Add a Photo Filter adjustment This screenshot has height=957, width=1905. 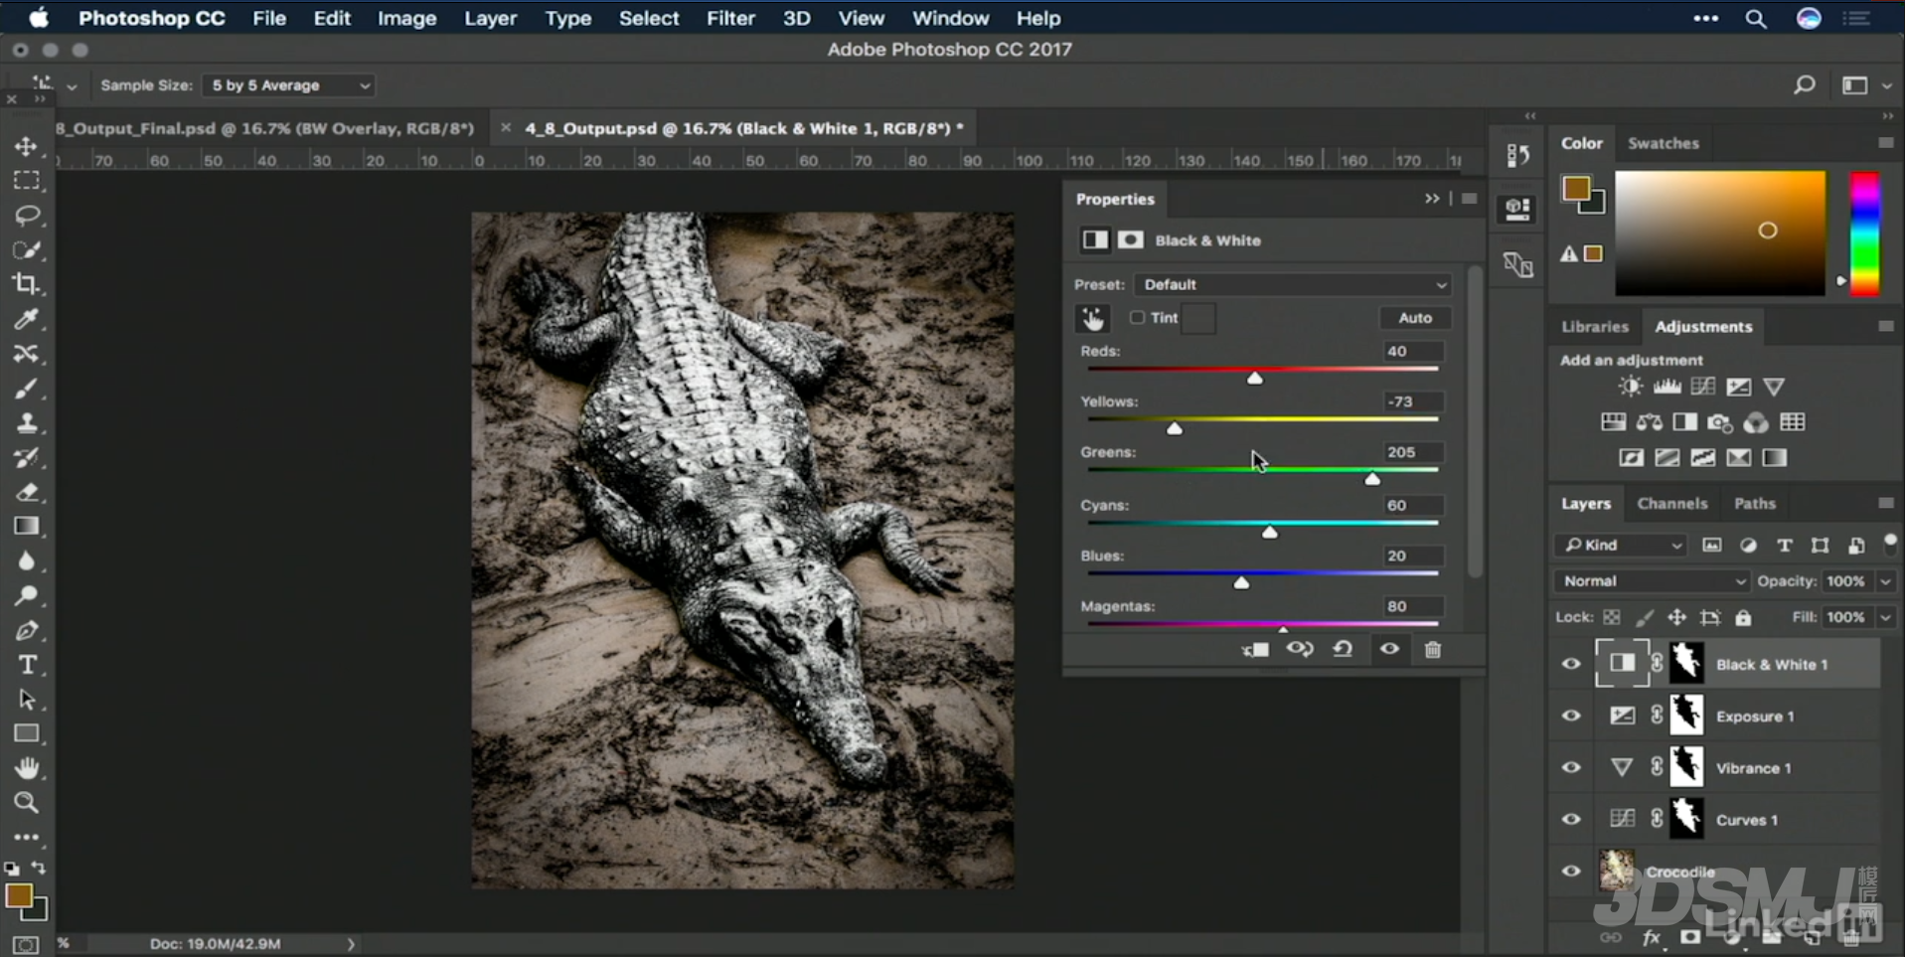click(1720, 422)
